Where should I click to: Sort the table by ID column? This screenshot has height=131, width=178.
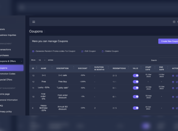pyautogui.click(x=37, y=68)
